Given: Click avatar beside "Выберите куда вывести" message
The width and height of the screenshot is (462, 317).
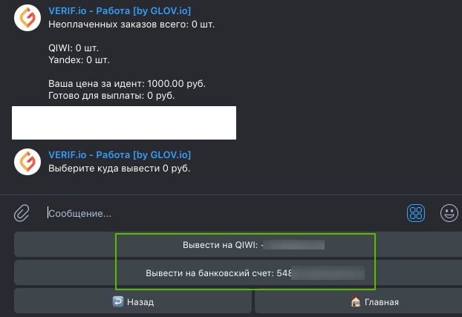Looking at the screenshot, I should click(27, 161).
